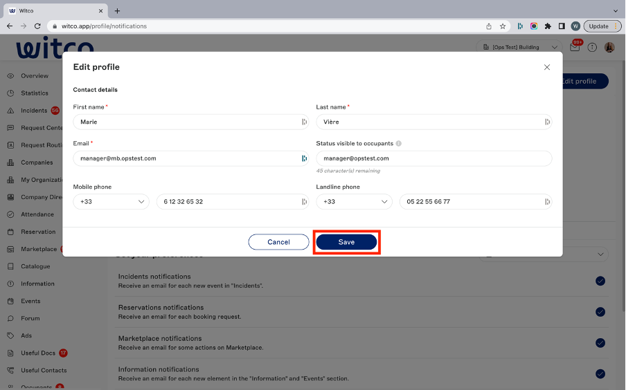
Task: Click the password manager icon in Email field
Action: click(x=304, y=158)
